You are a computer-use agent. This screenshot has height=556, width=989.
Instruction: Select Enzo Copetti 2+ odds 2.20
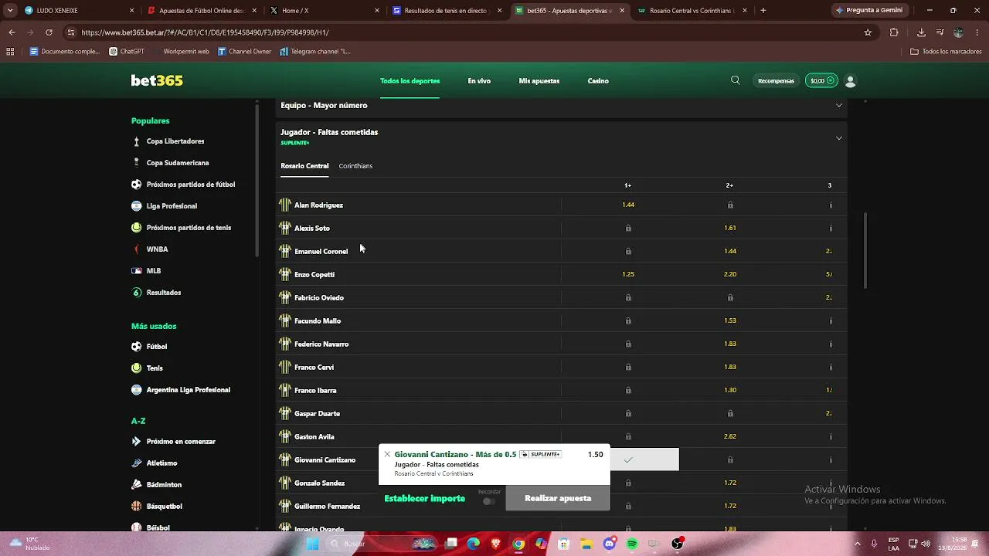coord(730,274)
